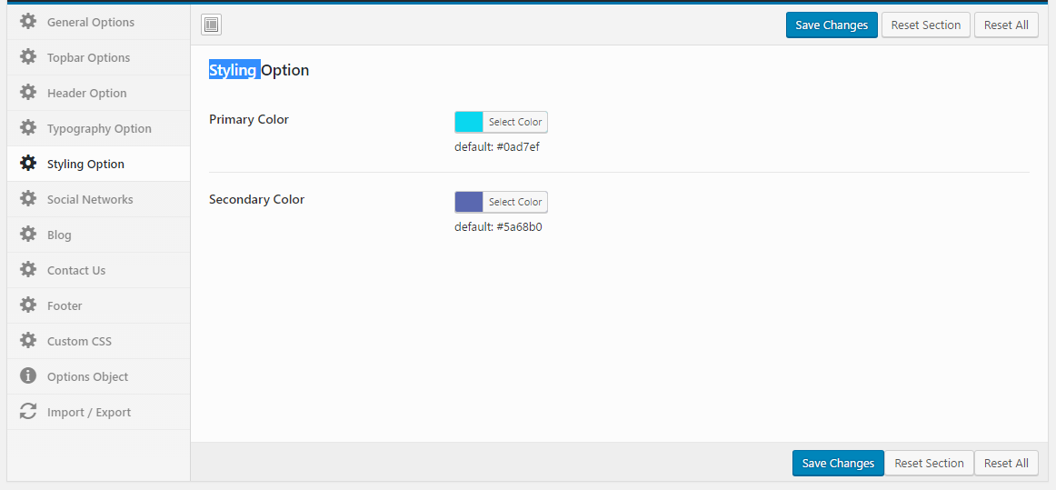The width and height of the screenshot is (1056, 490).
Task: Click the Topbar Options gear icon
Action: pos(28,57)
